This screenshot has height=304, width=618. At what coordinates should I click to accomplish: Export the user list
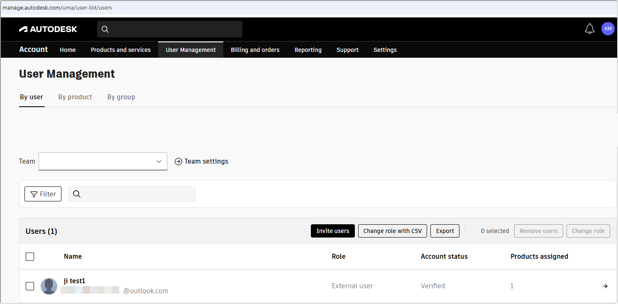pyautogui.click(x=445, y=231)
